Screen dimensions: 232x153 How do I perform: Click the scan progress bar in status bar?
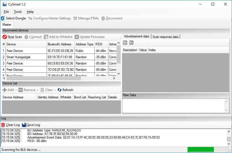coord(208,150)
